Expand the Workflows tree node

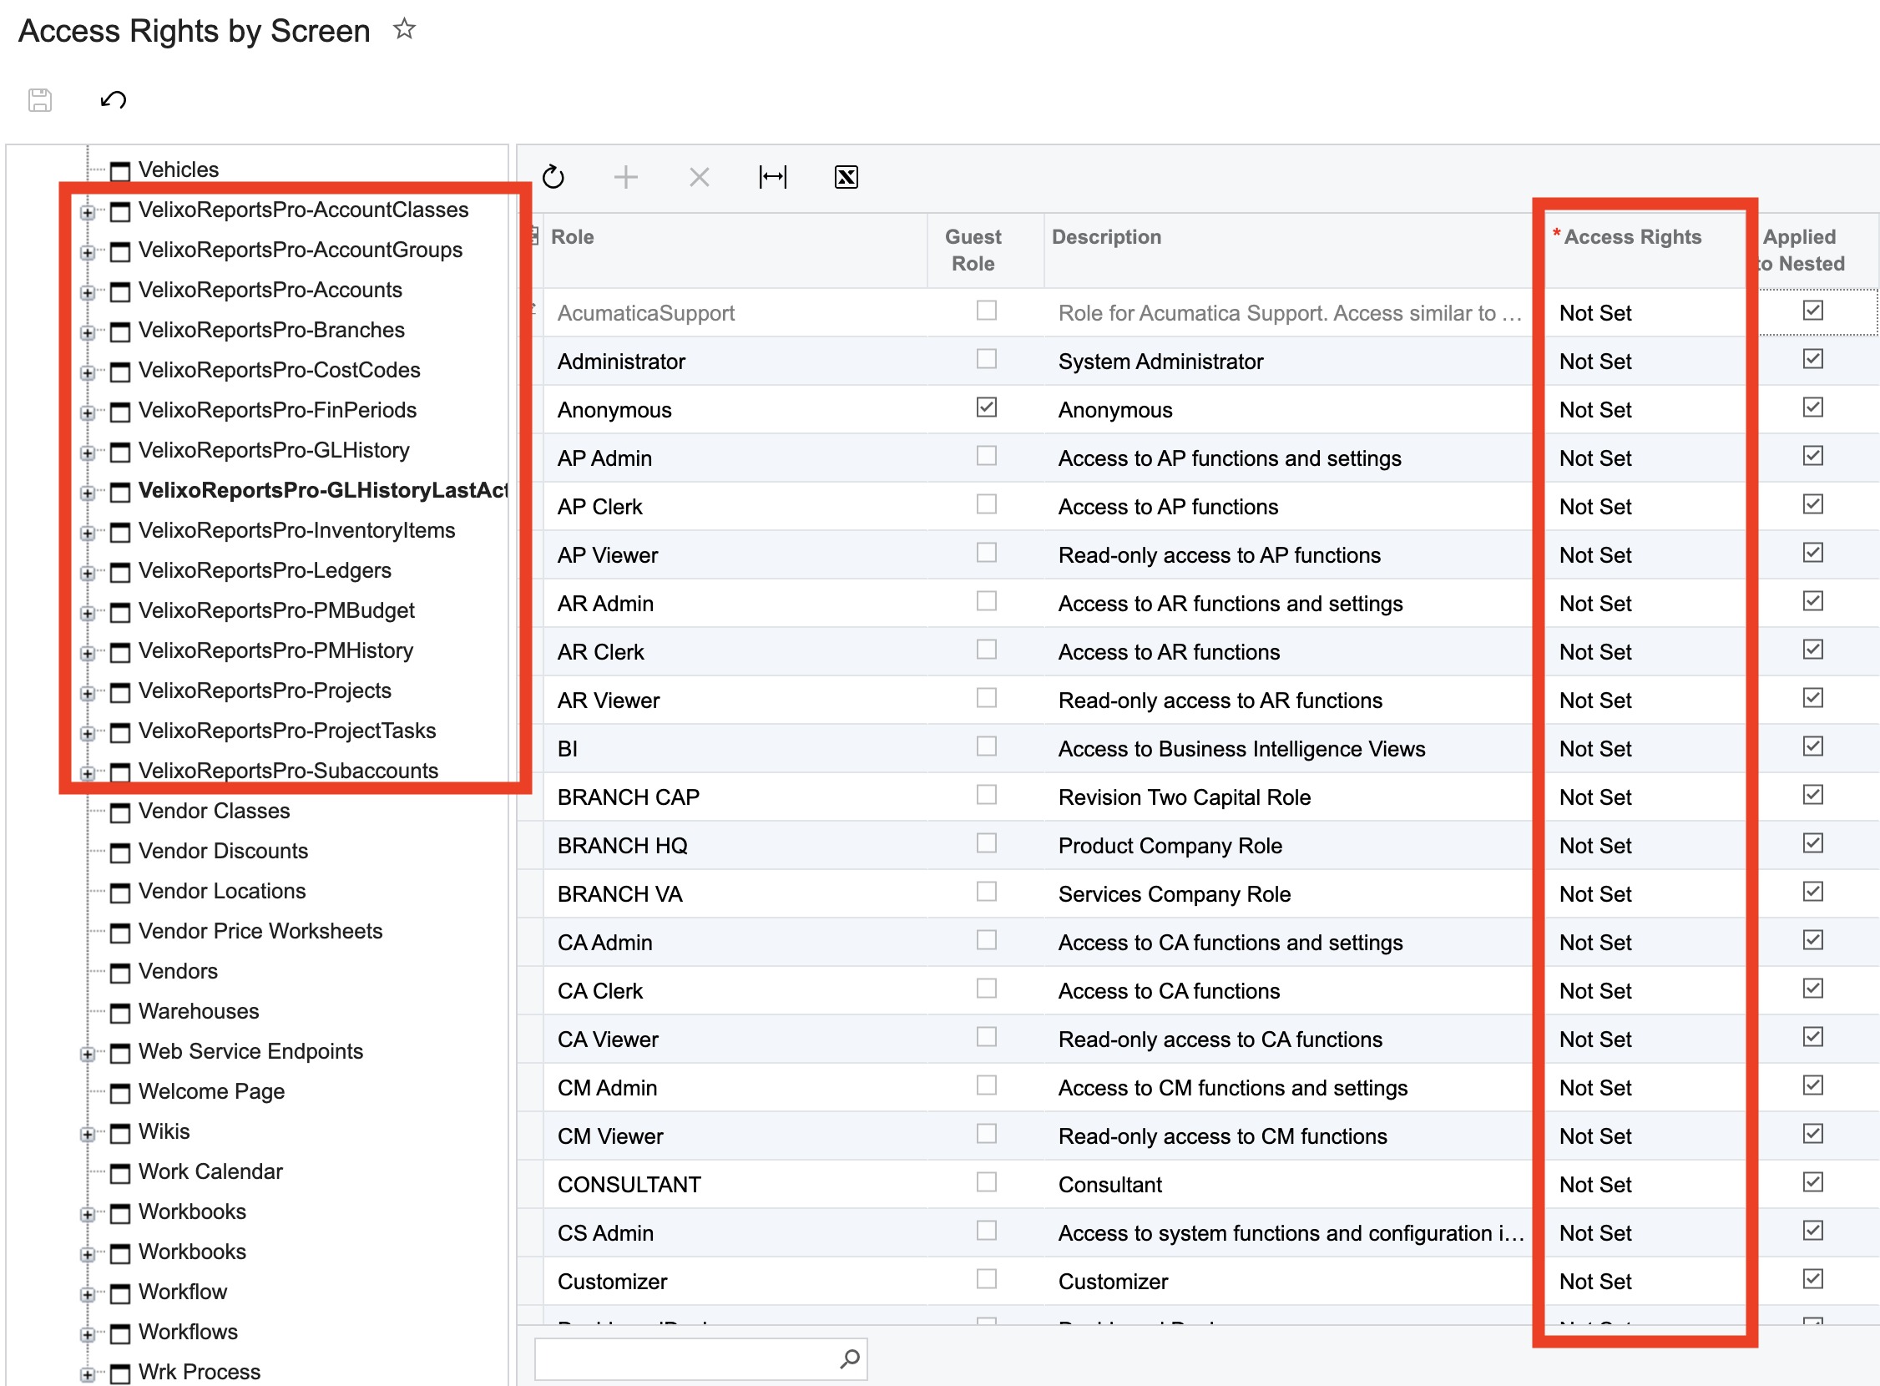click(x=88, y=1335)
